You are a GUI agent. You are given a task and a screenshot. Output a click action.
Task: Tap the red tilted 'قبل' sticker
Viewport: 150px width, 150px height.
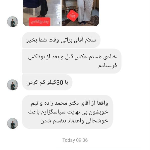pos(73,15)
